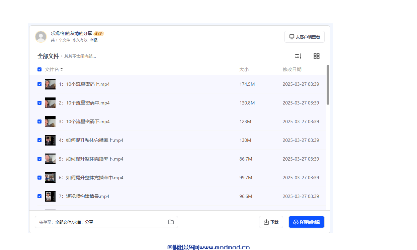The width and height of the screenshot is (417, 250).
Task: Click the 芳芳不太闲内部... breadcrumb folder
Action: coord(80,56)
